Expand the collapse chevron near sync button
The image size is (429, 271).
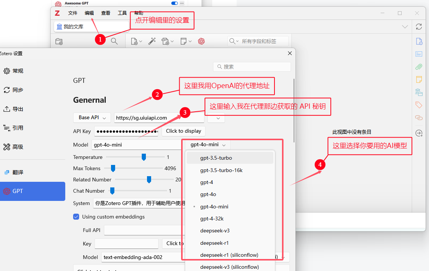pyautogui.click(x=405, y=27)
